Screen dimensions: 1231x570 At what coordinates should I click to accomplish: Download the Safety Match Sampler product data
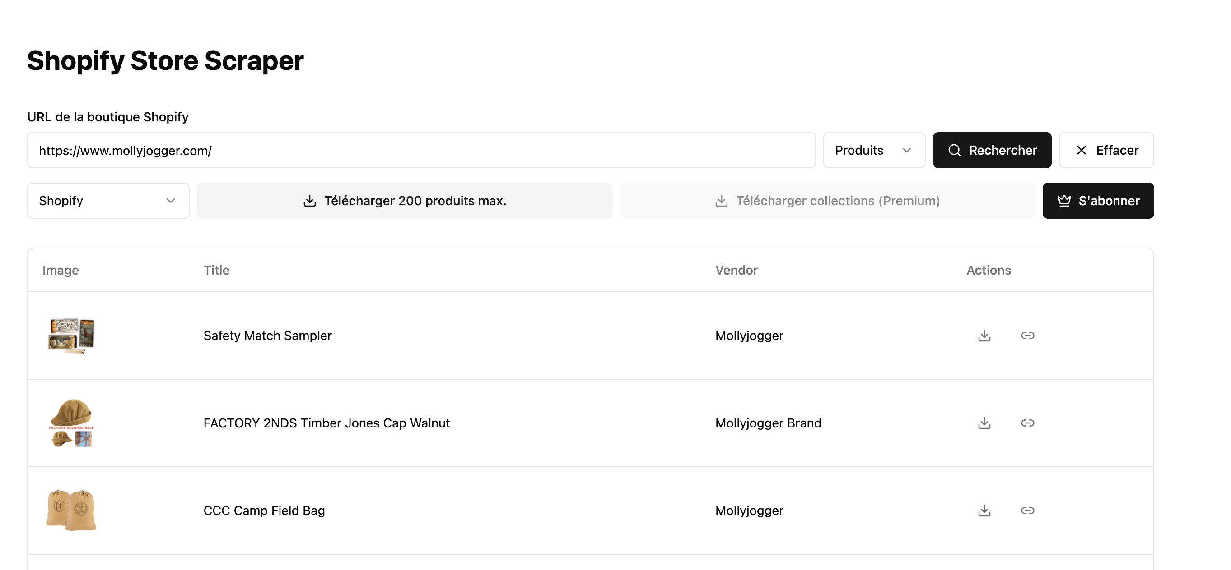[984, 336]
